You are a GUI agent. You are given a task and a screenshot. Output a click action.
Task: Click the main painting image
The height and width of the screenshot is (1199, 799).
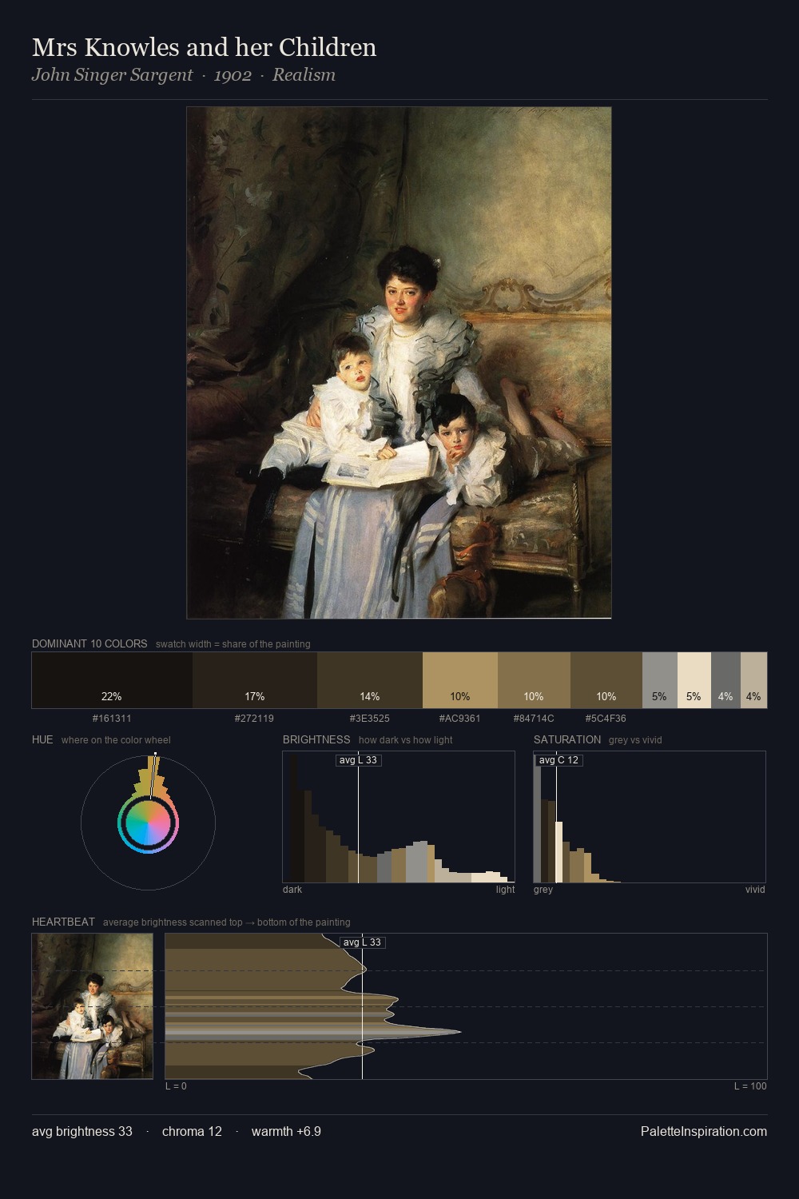coord(399,363)
